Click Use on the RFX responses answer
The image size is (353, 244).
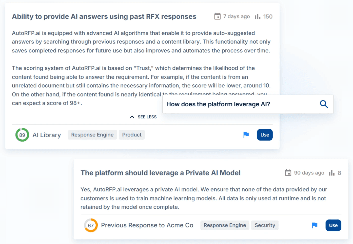pyautogui.click(x=264, y=135)
